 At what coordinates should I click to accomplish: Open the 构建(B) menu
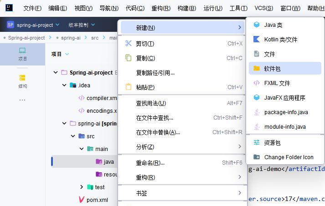tap(187, 8)
